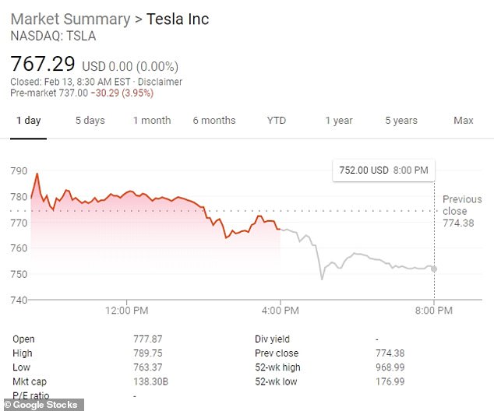The width and height of the screenshot is (494, 411).
Task: Select the 1 year tab
Action: pos(338,121)
